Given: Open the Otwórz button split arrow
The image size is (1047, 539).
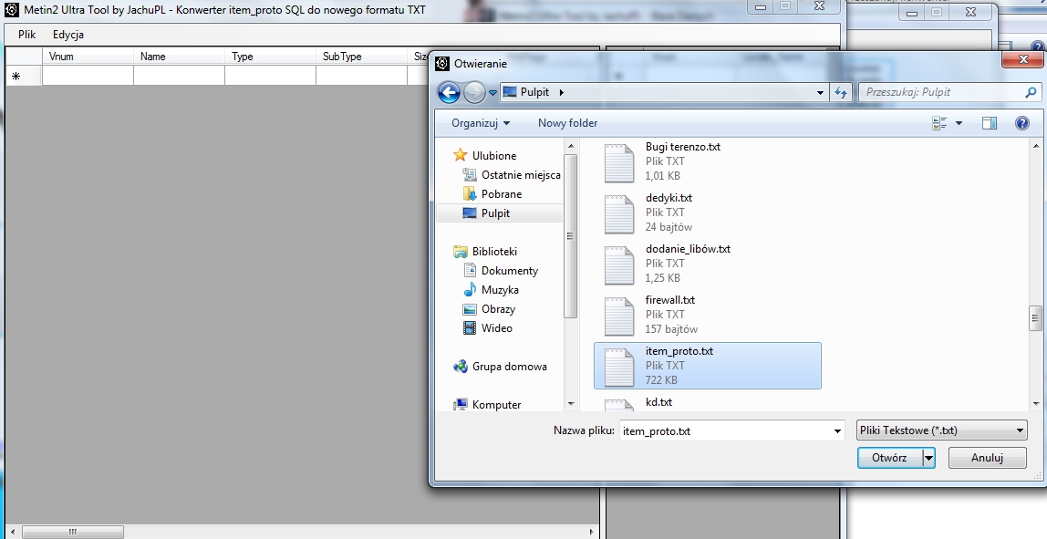Looking at the screenshot, I should pyautogui.click(x=928, y=458).
